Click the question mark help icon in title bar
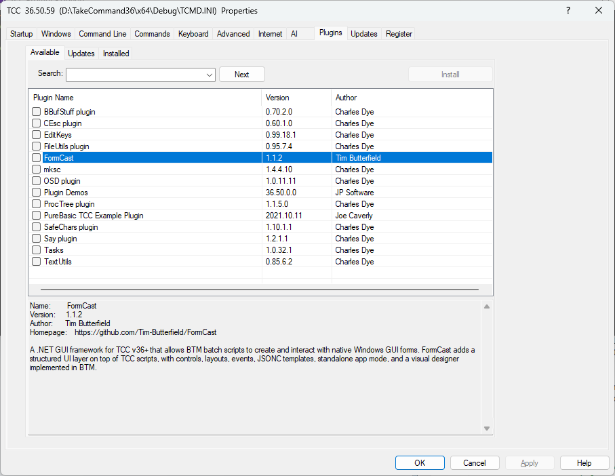615x476 pixels. coord(568,11)
